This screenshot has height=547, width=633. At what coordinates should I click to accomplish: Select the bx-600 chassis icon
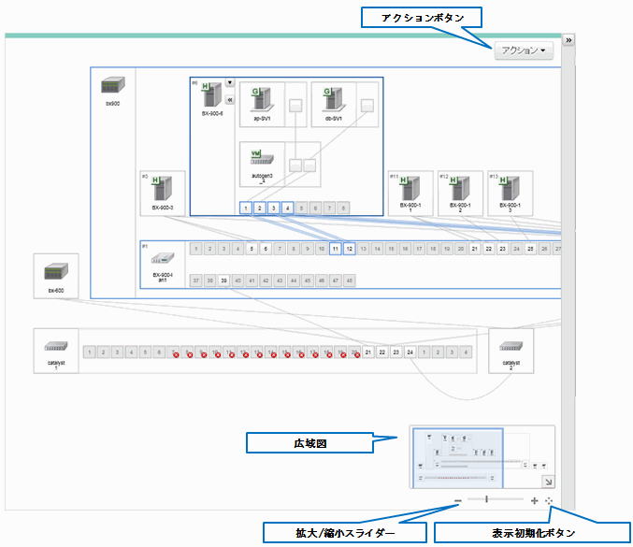pyautogui.click(x=56, y=272)
